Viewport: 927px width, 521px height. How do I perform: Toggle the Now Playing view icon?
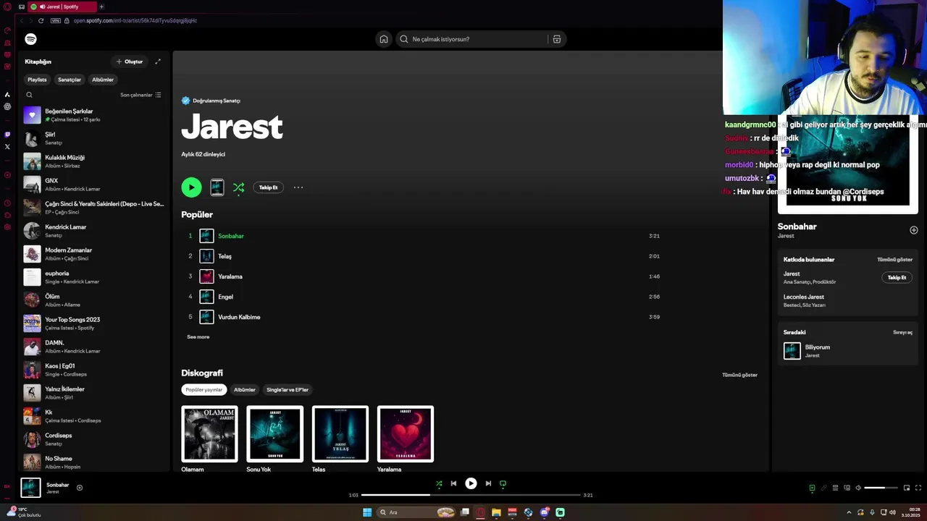[812, 488]
